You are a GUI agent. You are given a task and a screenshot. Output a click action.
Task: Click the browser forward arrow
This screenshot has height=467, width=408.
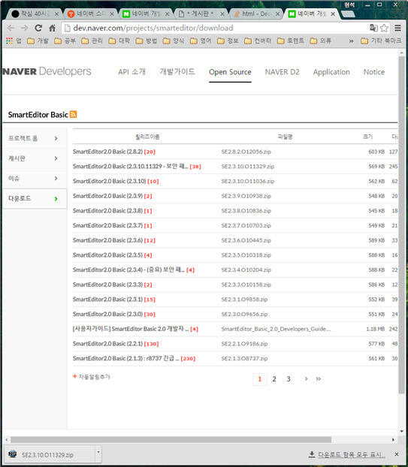[x=25, y=28]
